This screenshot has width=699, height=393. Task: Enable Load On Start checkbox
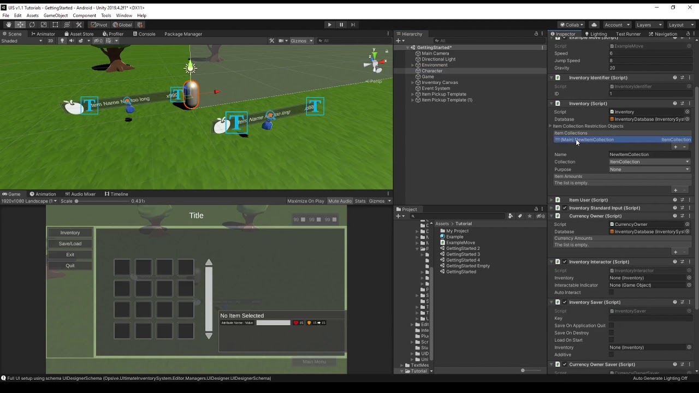(x=612, y=340)
